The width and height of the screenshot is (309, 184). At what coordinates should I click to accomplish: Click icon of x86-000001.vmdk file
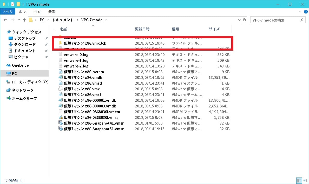(x=61, y=100)
